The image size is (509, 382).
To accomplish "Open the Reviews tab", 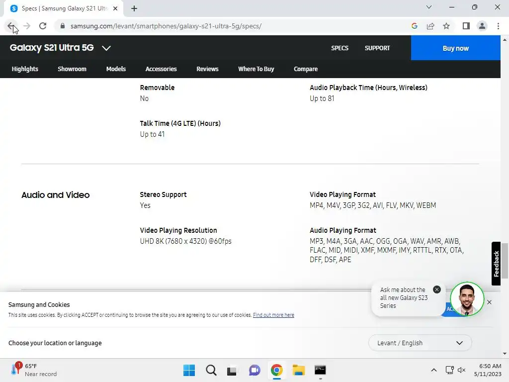I will coord(207,69).
